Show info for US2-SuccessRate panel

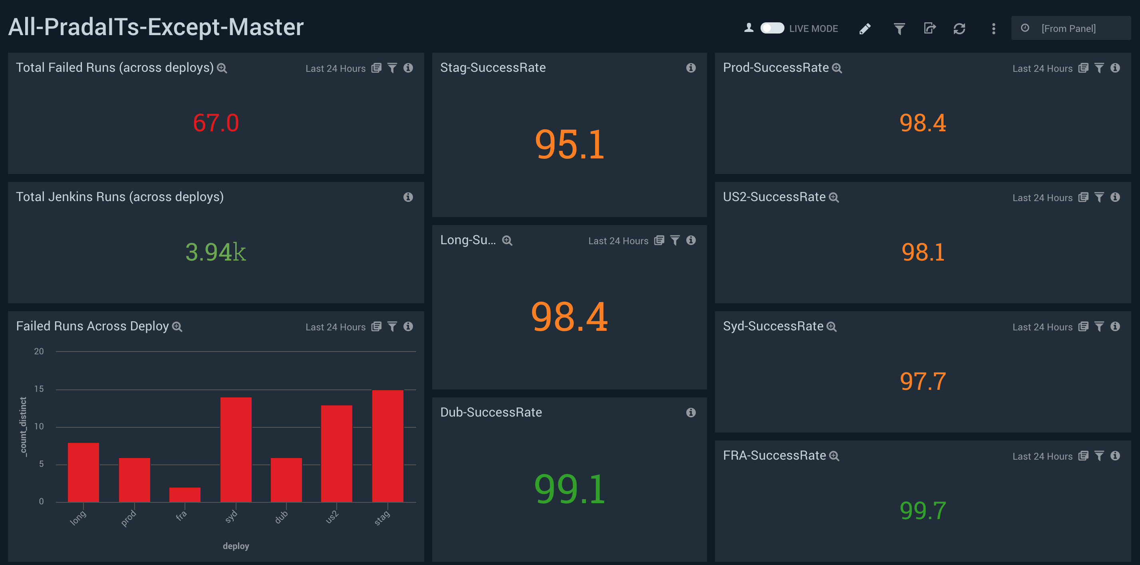[x=1115, y=197]
